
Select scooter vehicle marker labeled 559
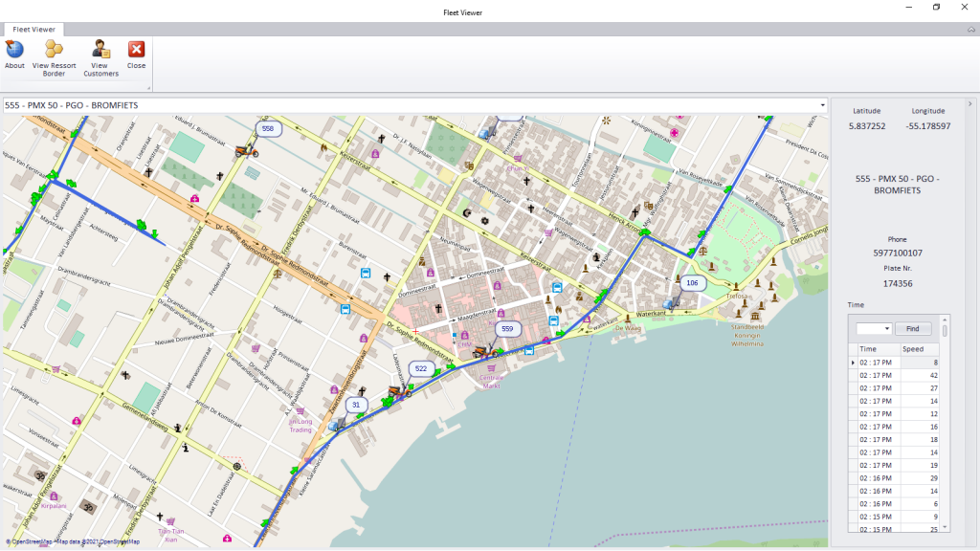coord(482,350)
